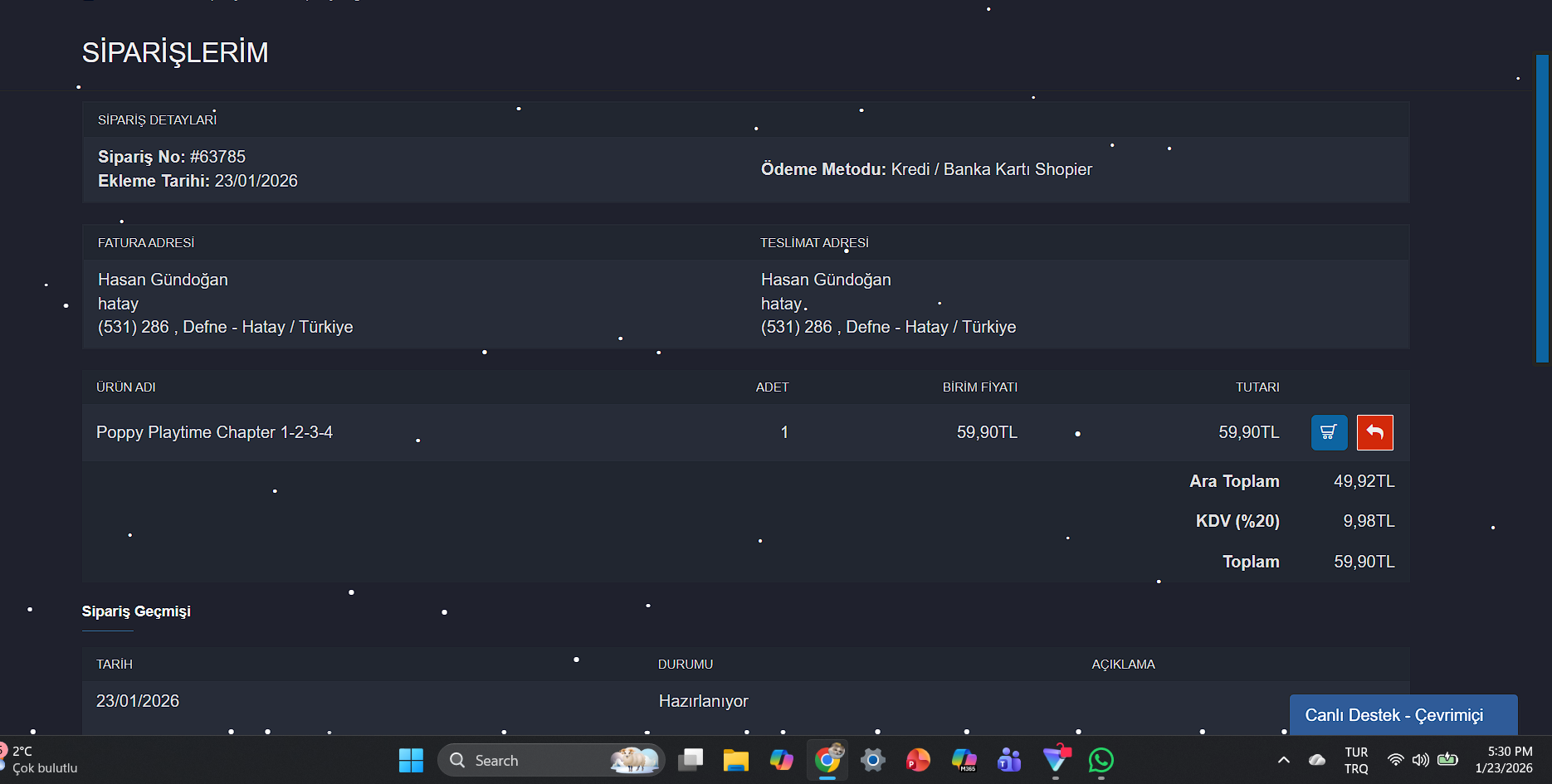Click the Hazırlanıyor order status
This screenshot has height=784, width=1552.
(703, 701)
